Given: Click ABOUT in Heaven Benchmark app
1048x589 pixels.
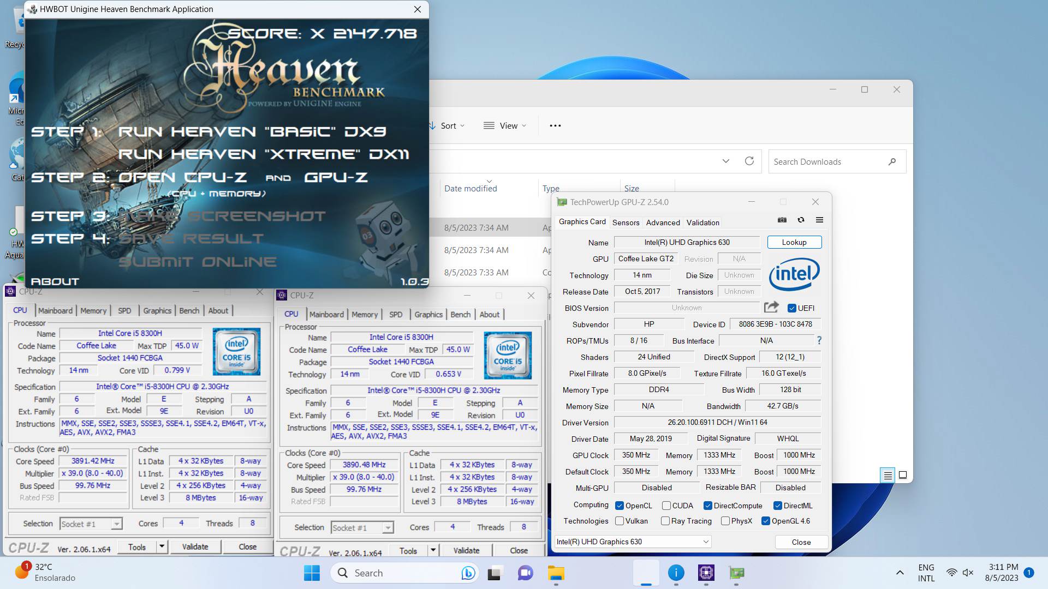Looking at the screenshot, I should [x=55, y=281].
